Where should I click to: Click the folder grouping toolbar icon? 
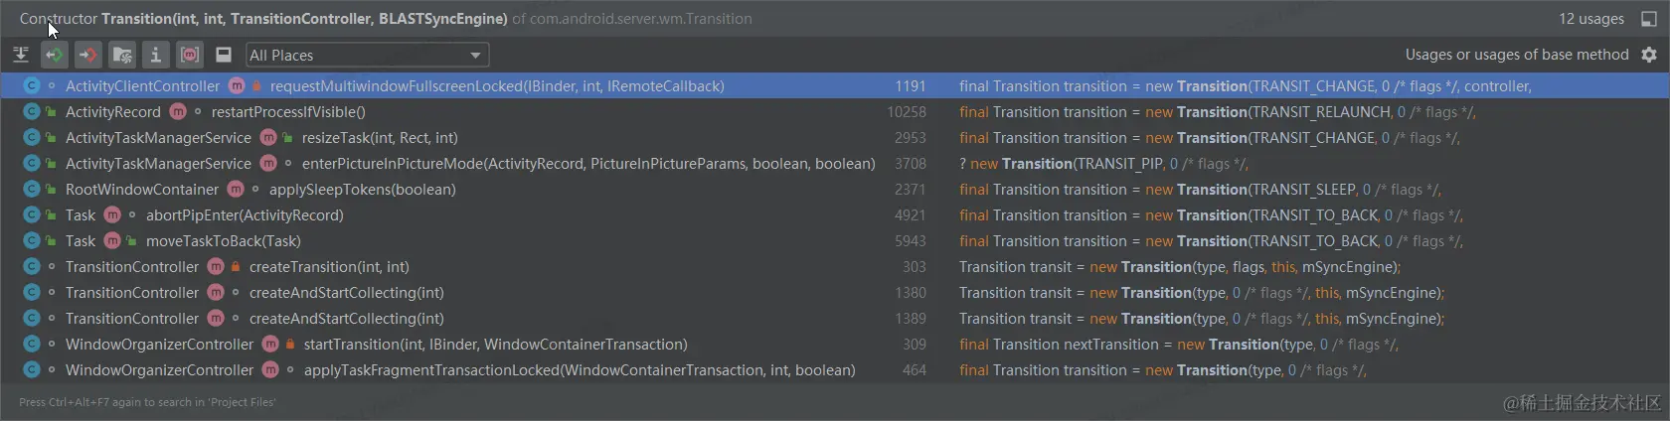click(122, 55)
